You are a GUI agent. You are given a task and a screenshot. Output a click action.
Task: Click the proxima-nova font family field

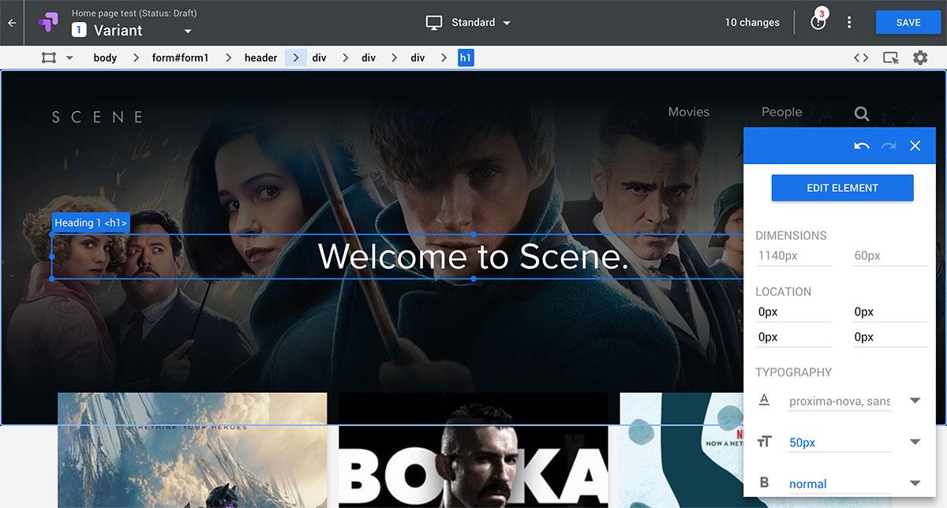click(x=840, y=402)
